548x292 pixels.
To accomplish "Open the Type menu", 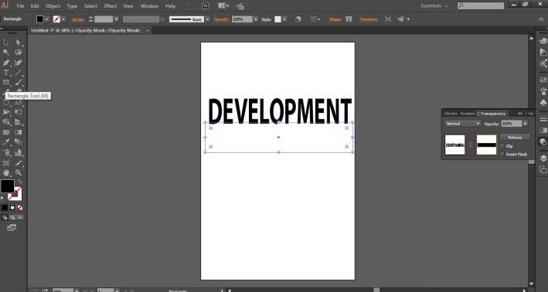I will pos(72,6).
